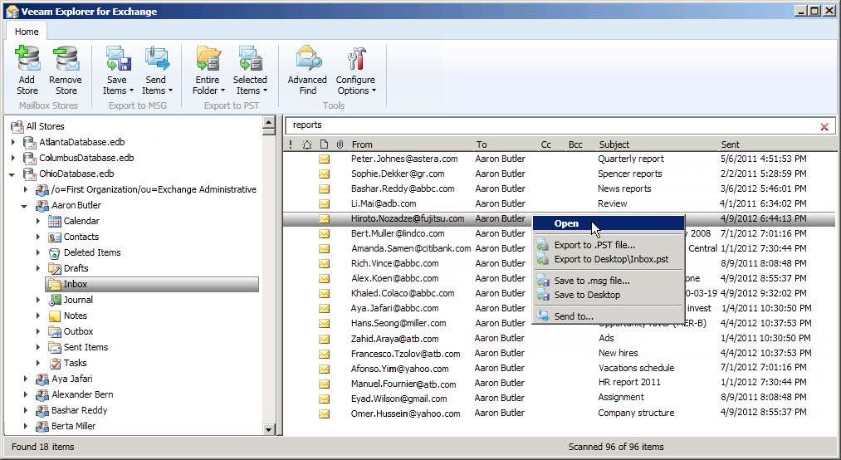
Task: Clear the search with the red X
Action: point(824,126)
